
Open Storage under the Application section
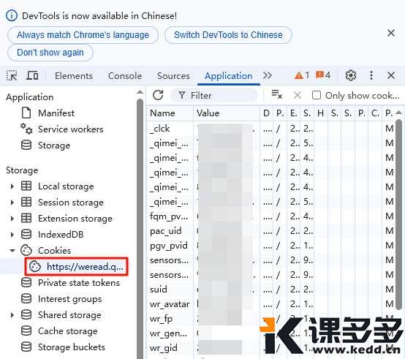pos(54,146)
